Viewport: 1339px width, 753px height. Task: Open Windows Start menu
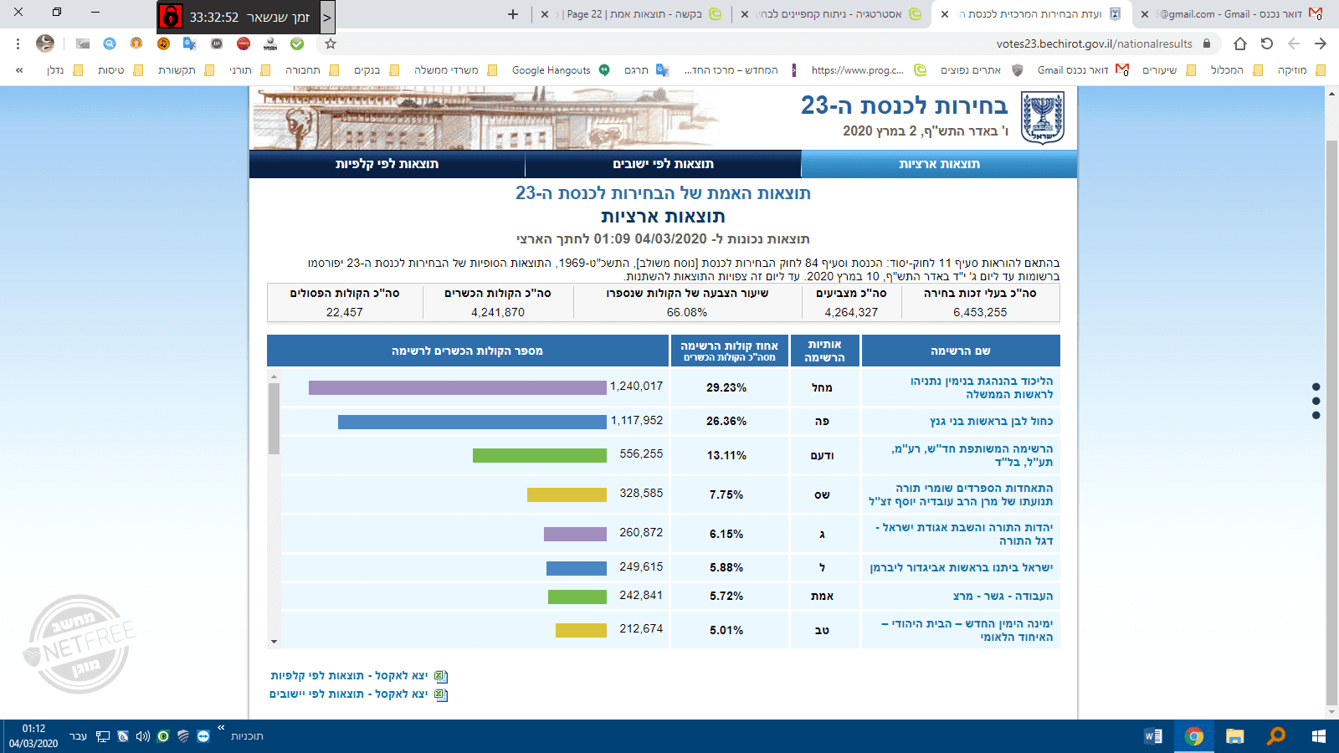pos(1318,736)
